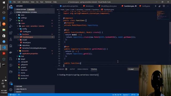
Task: Open the .gitignore file
Action: click(x=24, y=65)
